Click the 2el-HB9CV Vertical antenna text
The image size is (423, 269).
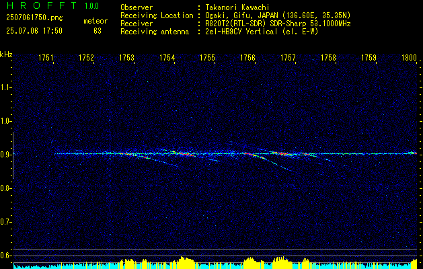[x=262, y=32]
